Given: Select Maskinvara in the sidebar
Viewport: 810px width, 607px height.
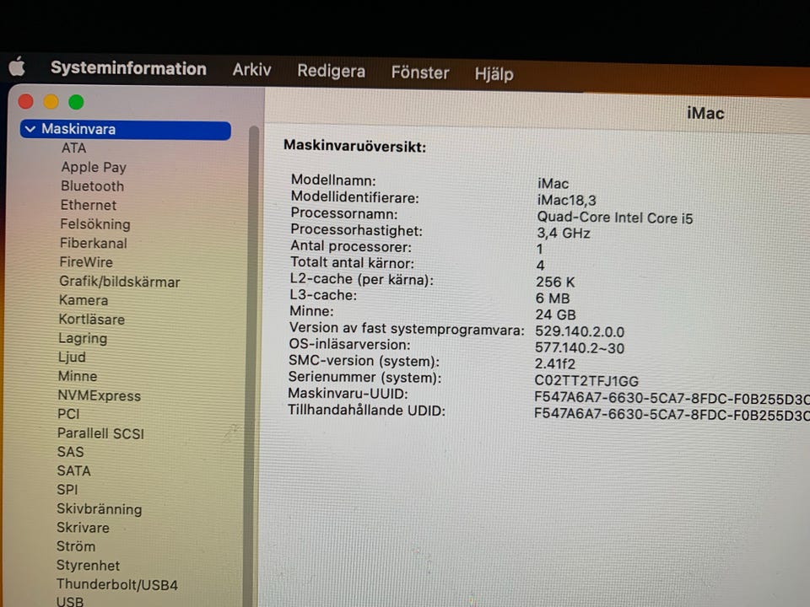Looking at the screenshot, I should (126, 130).
